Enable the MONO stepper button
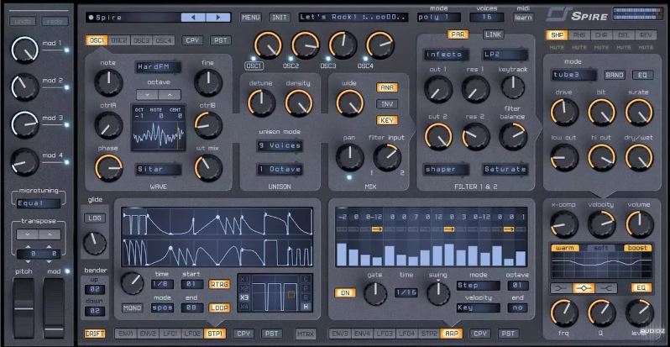670x347 pixels. [x=133, y=308]
